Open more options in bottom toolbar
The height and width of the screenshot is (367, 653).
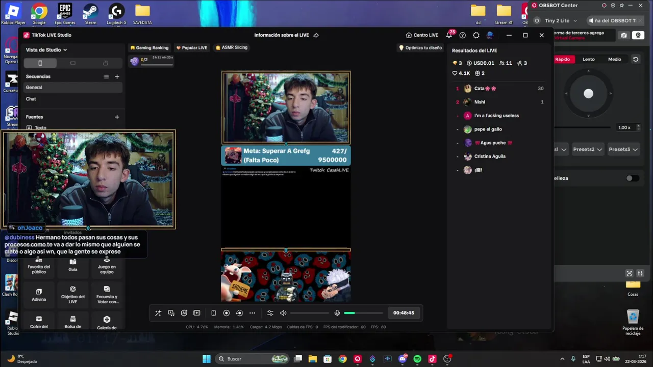(252, 313)
